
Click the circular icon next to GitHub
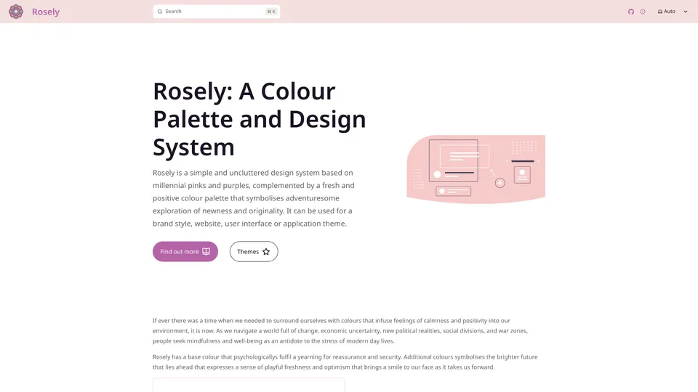(x=643, y=12)
